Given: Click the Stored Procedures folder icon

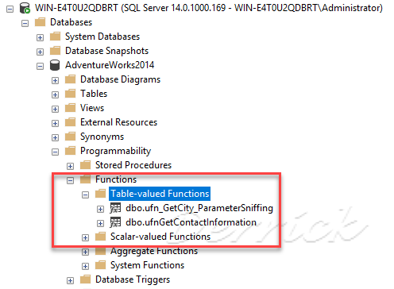Looking at the screenshot, I should tap(85, 165).
